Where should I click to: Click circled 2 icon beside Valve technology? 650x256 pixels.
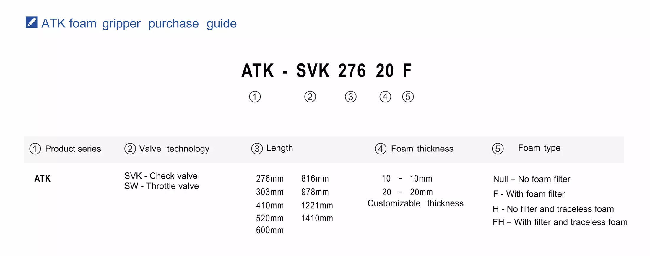(130, 149)
